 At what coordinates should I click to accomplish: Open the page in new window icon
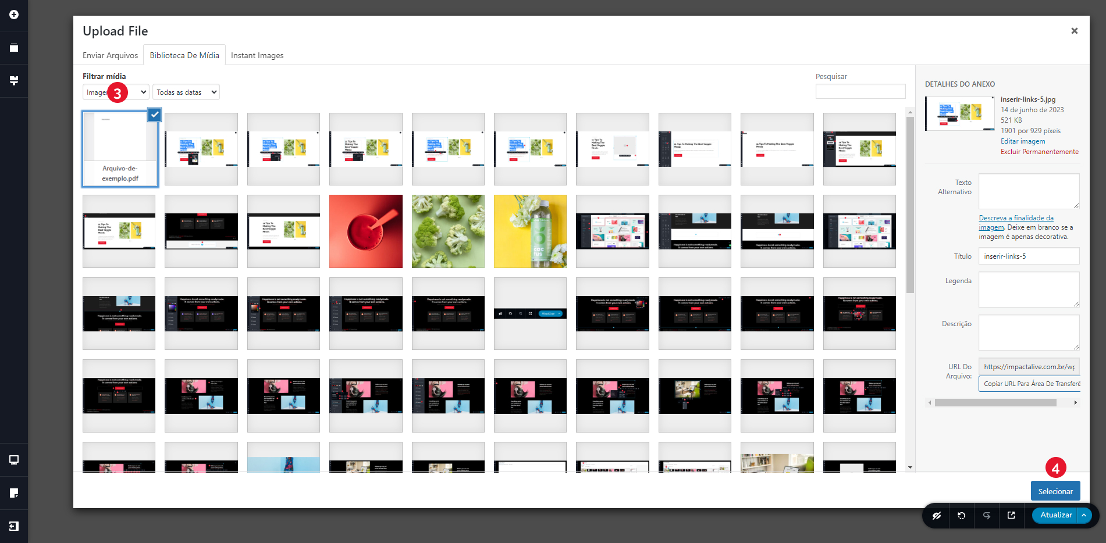point(1011,516)
